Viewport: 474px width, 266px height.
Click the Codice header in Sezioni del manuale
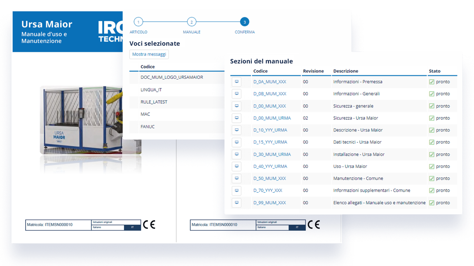point(260,71)
